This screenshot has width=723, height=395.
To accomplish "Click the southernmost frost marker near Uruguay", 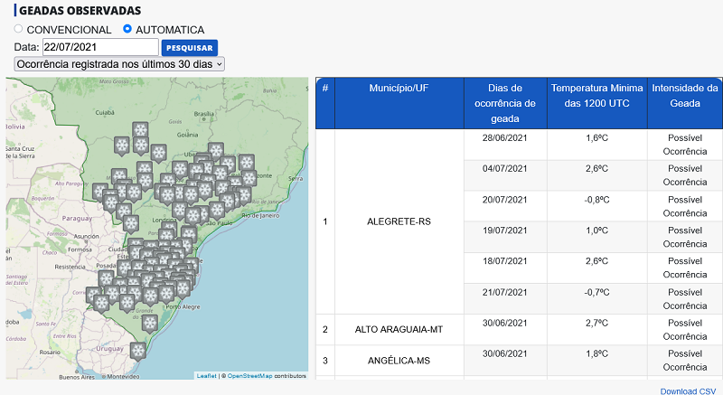I will [138, 351].
